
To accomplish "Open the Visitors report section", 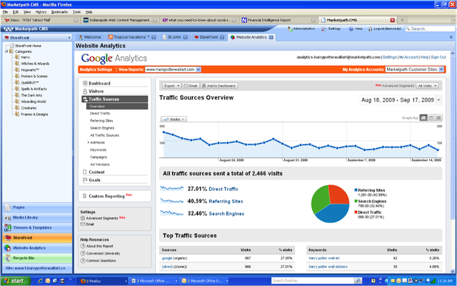I will pyautogui.click(x=96, y=92).
